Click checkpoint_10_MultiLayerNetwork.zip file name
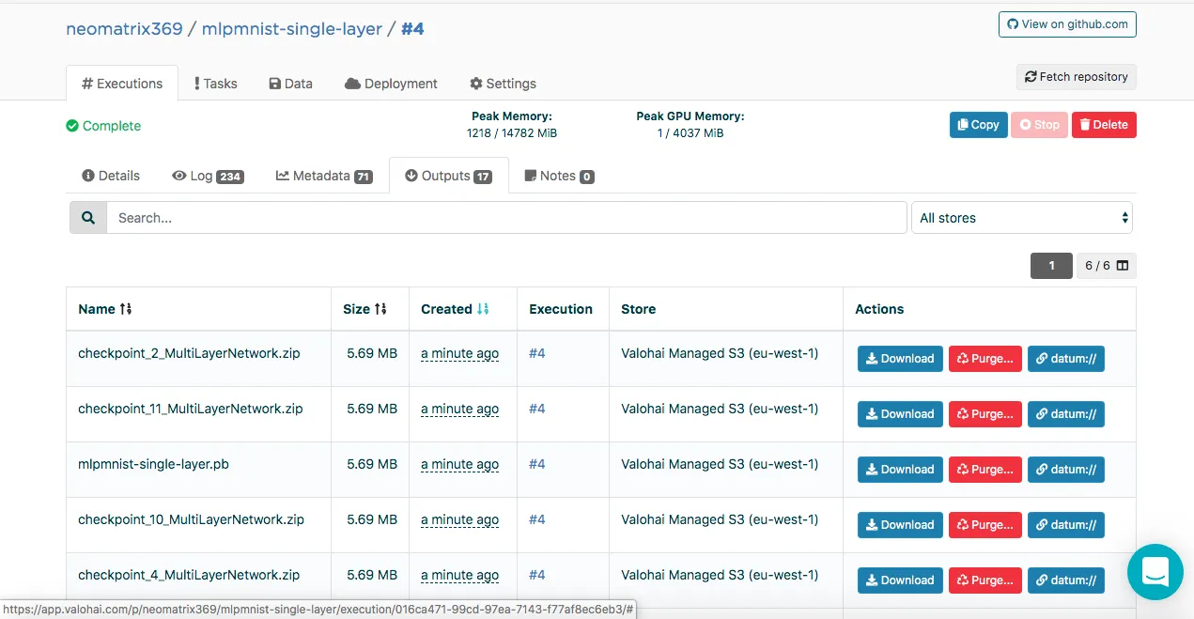This screenshot has height=619, width=1194. click(x=191, y=520)
